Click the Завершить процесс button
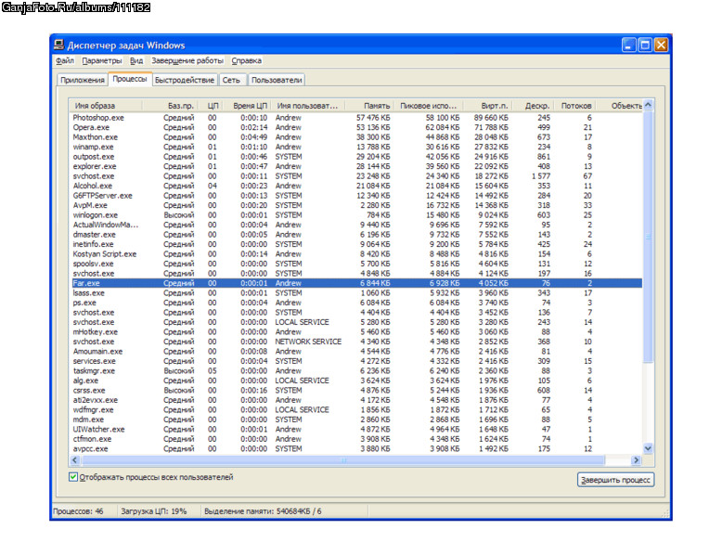 point(615,480)
